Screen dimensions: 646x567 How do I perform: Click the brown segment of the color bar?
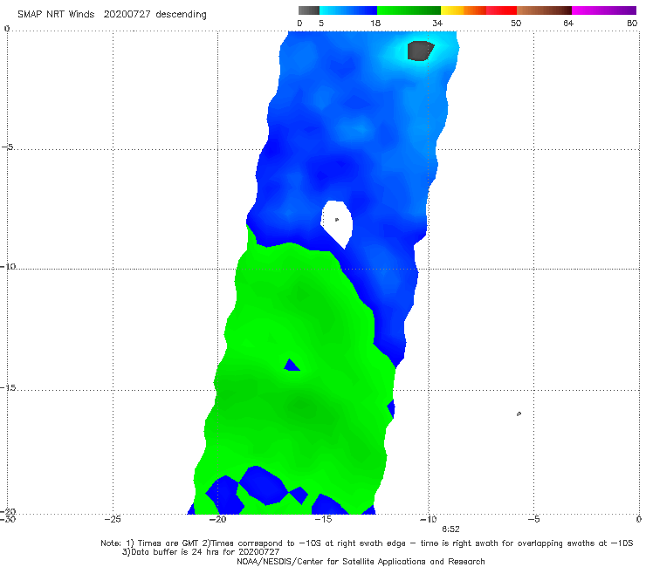click(x=544, y=10)
